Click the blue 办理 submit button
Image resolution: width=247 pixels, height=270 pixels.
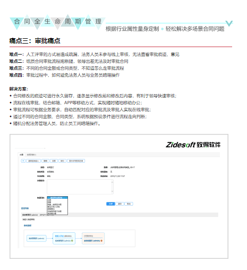click(x=110, y=204)
